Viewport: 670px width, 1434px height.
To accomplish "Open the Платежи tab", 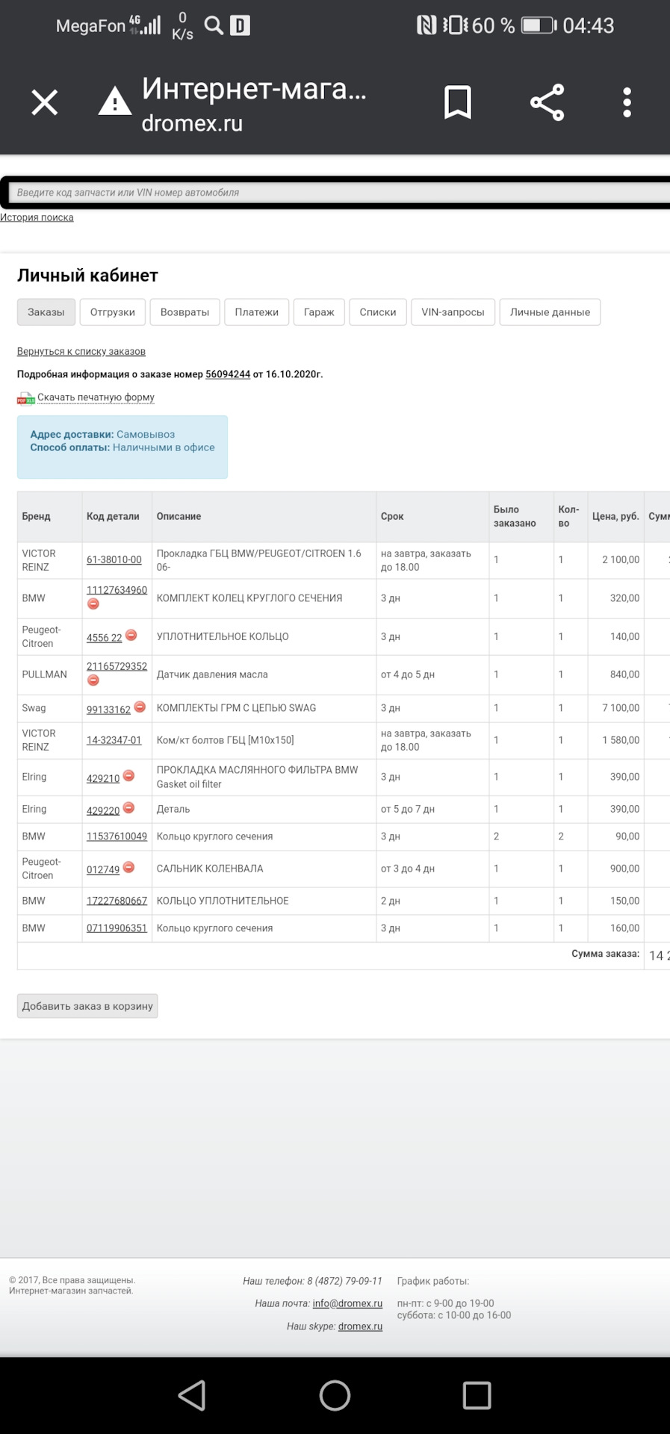I will pos(256,312).
